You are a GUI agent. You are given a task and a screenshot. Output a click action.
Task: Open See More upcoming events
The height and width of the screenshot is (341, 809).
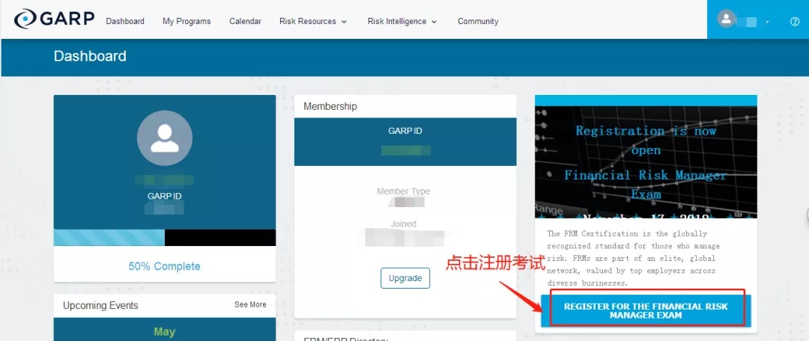tap(250, 304)
